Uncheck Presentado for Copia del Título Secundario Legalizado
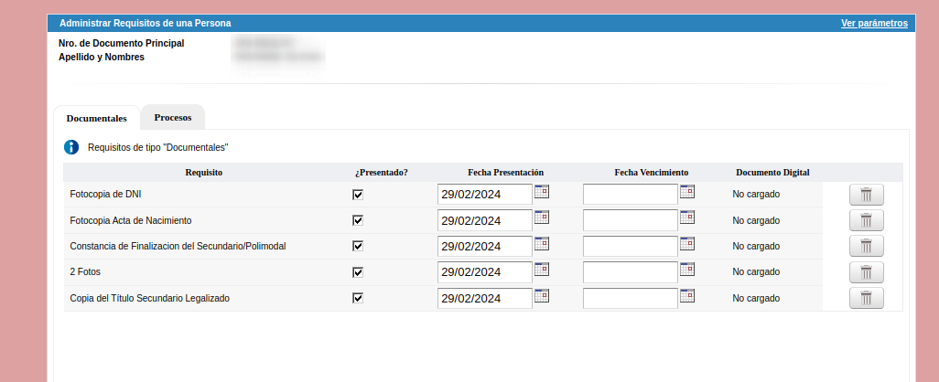Screen dimensions: 939x382 [x=358, y=298]
